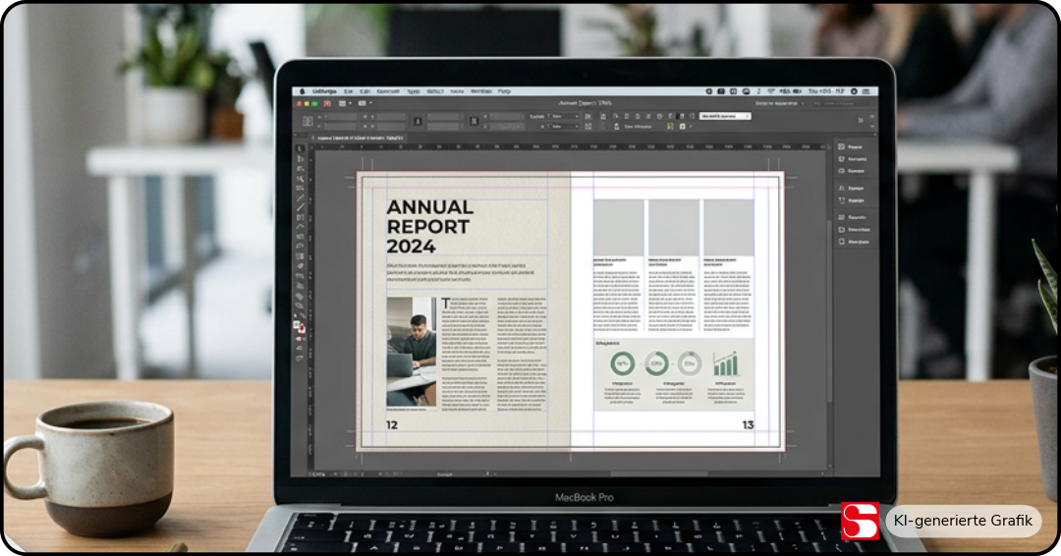The width and height of the screenshot is (1061, 556).
Task: Select the ANNUAL REPORT 2024 headline frame
Action: pos(429,227)
